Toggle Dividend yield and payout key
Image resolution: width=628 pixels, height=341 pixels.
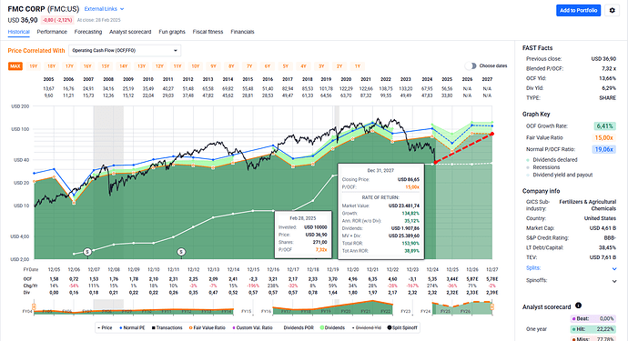point(560,175)
